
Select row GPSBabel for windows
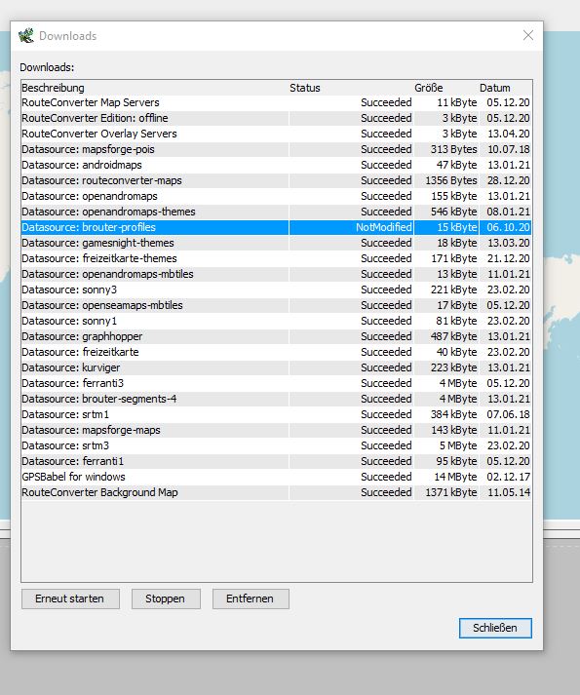(x=276, y=477)
